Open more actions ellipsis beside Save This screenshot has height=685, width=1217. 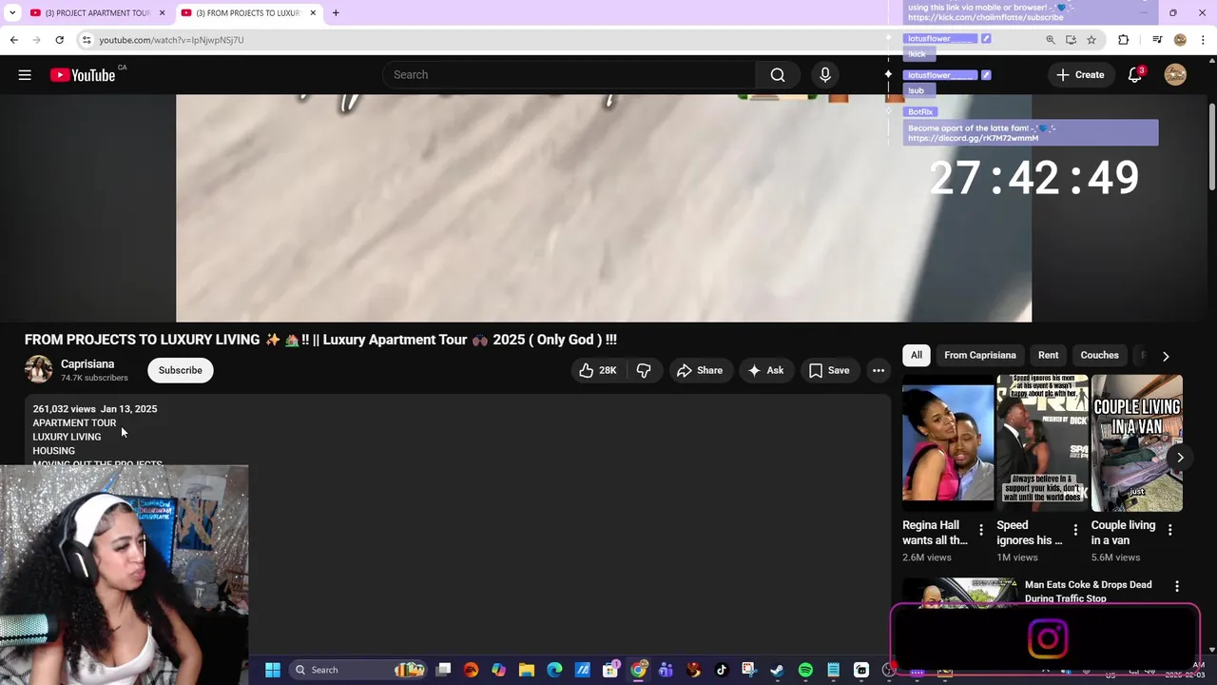tap(879, 370)
